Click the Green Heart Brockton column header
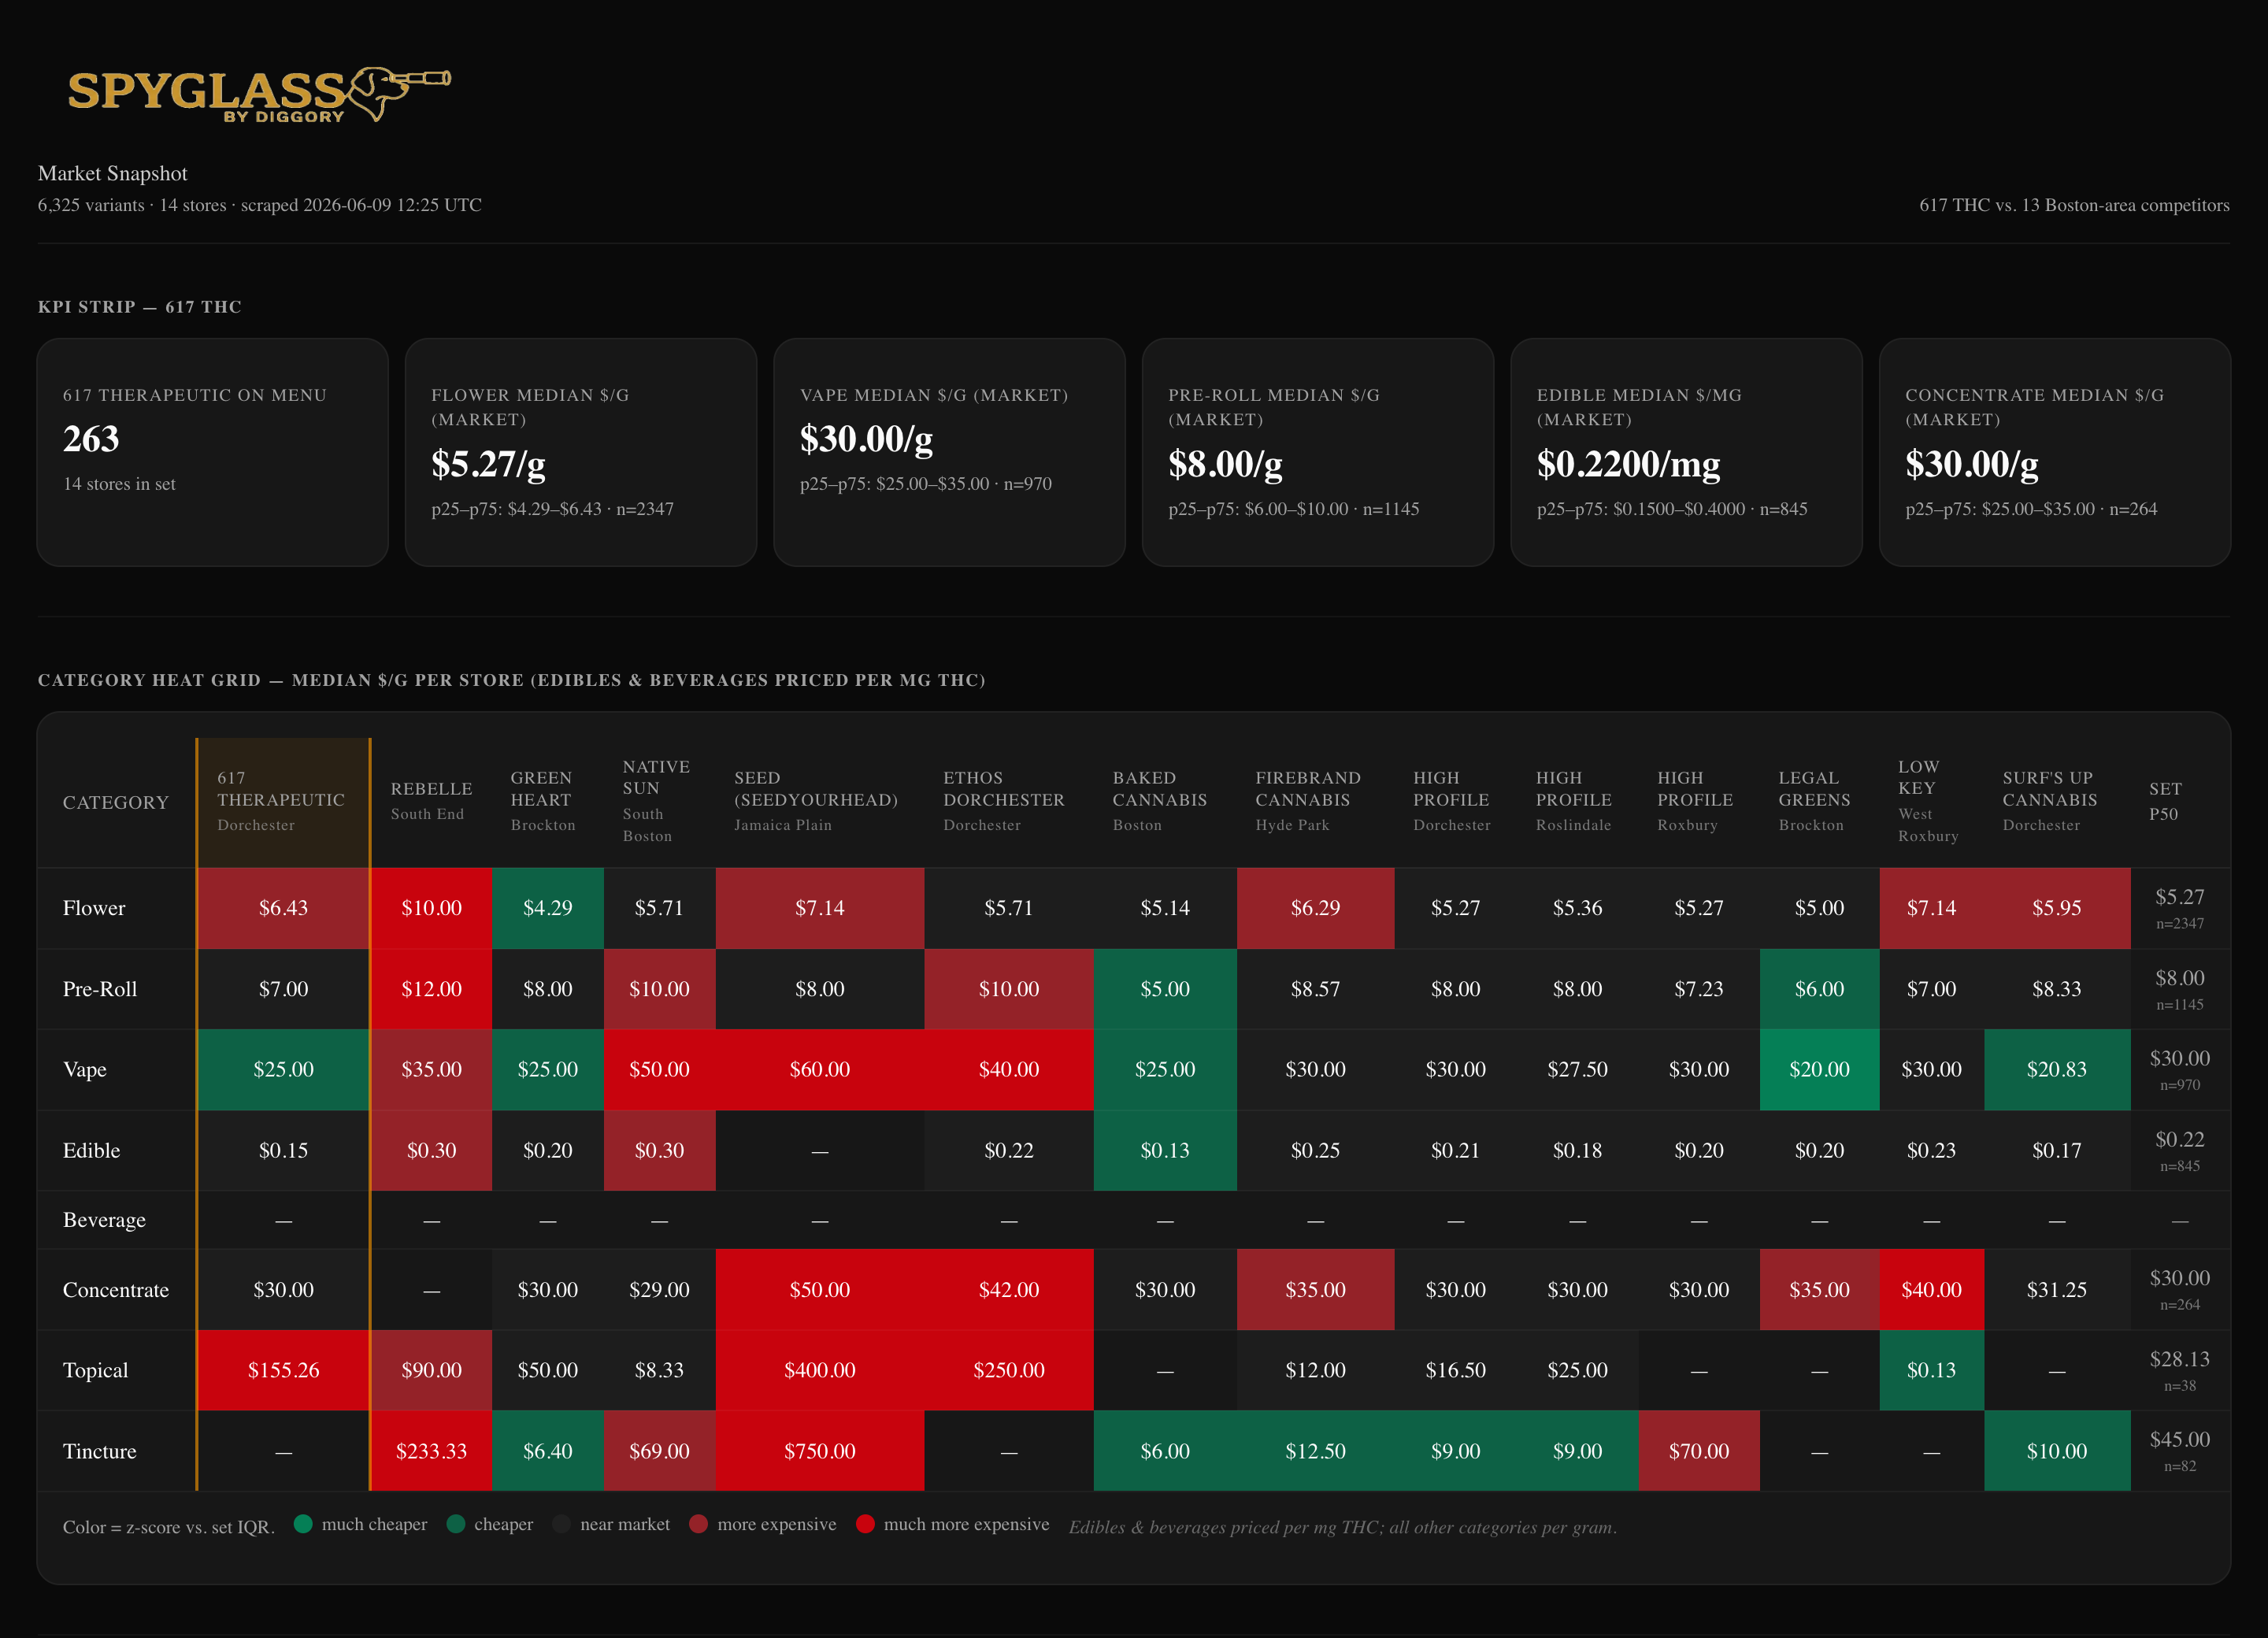Image resolution: width=2268 pixels, height=1638 pixels. point(547,802)
